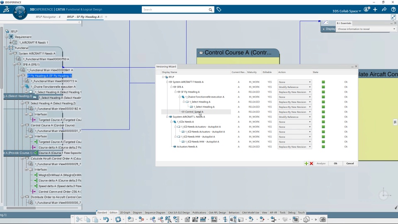Click the 3DS logo icon top left

pos(6,10)
